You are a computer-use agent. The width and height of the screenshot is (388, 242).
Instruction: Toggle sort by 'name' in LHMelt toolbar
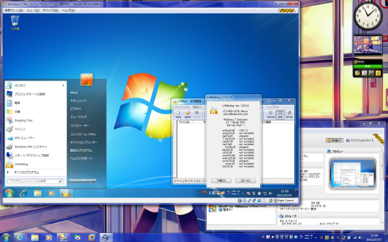click(270, 115)
